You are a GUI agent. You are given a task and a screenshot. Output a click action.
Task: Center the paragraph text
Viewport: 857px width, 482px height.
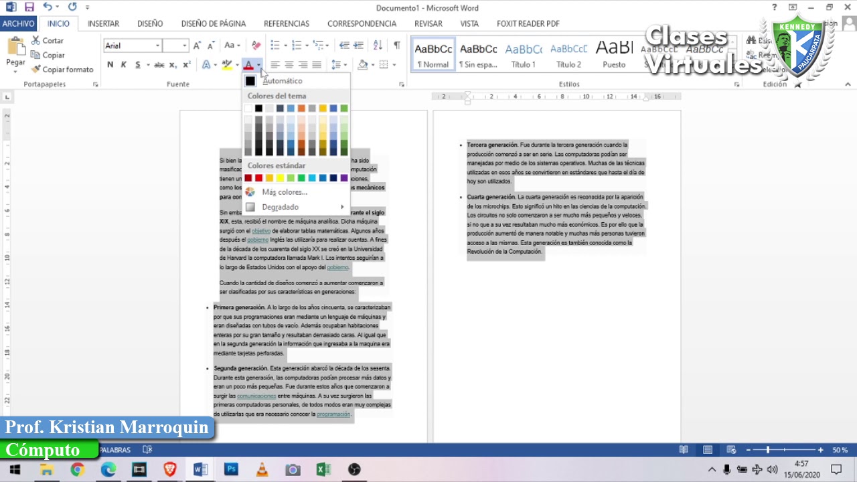[x=289, y=65]
